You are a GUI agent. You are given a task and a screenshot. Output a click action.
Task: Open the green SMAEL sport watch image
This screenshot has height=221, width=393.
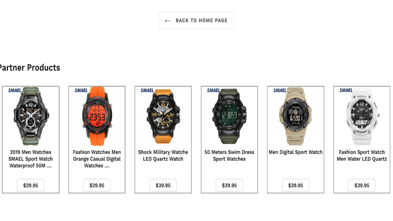(x=31, y=116)
